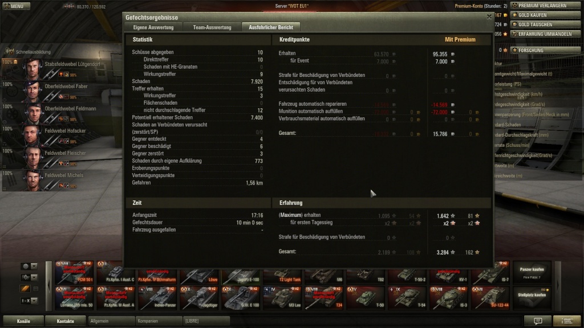584x328 pixels.
Task: Select Pz.Kpfw. I Ausf. C tank
Action: click(116, 272)
